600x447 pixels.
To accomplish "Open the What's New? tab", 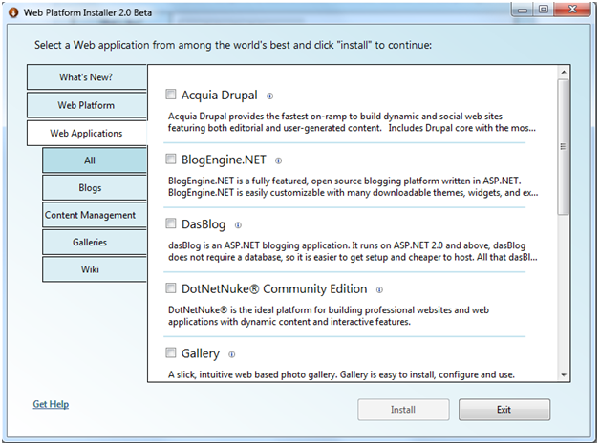I will (x=87, y=77).
